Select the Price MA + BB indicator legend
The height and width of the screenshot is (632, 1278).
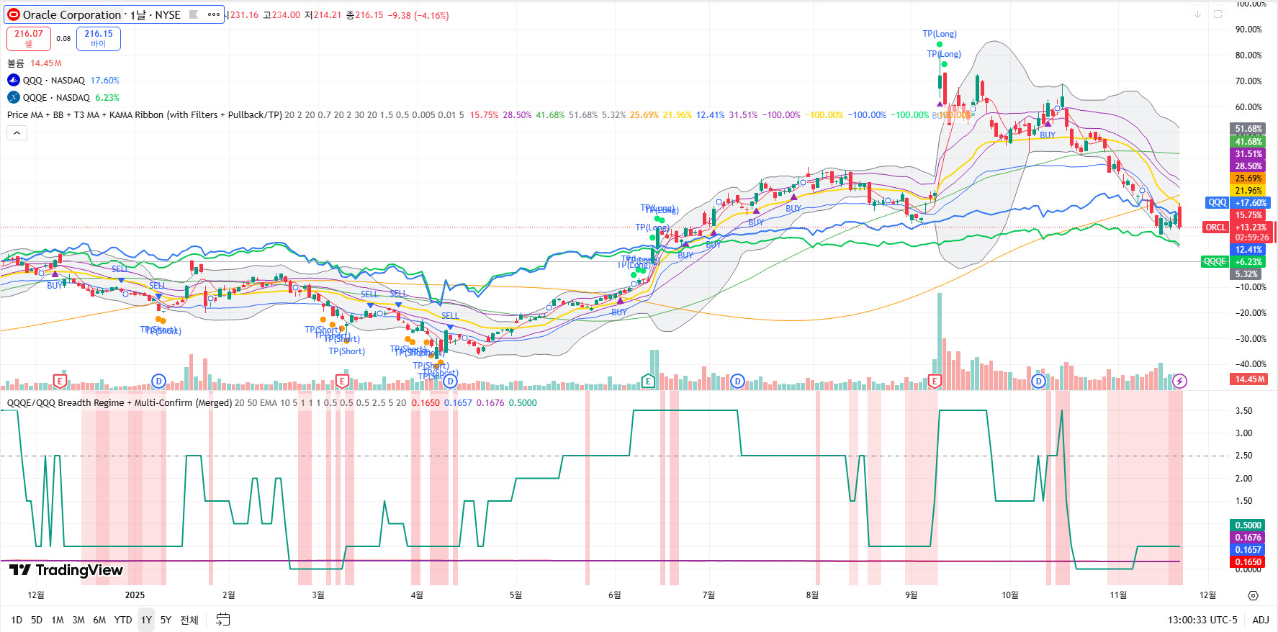coord(144,114)
